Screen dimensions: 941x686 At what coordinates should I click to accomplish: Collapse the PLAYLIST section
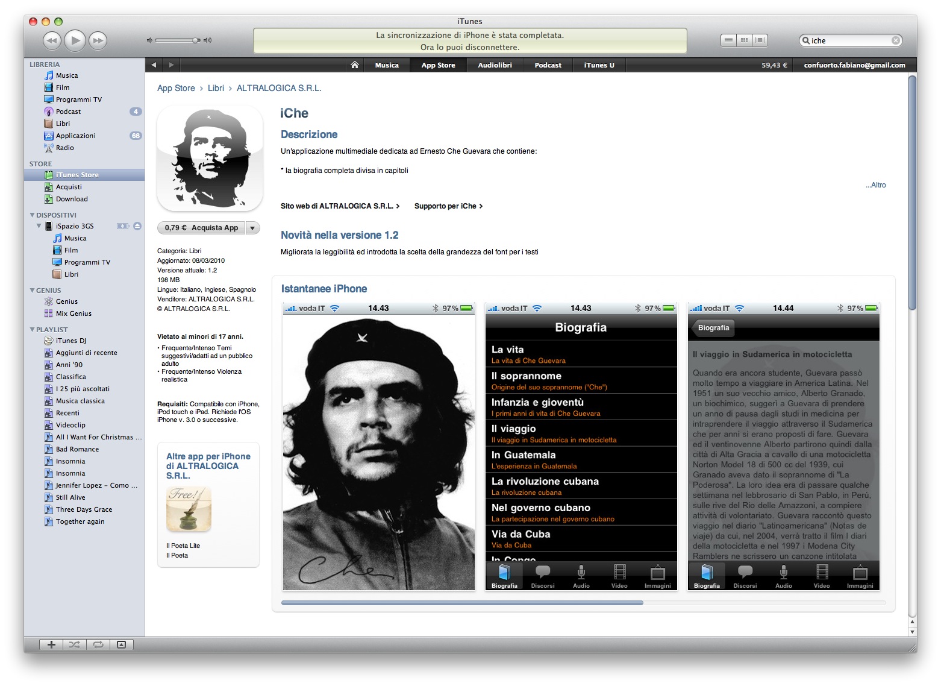tap(32, 329)
